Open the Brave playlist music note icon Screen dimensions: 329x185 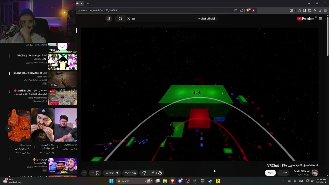click(299, 10)
